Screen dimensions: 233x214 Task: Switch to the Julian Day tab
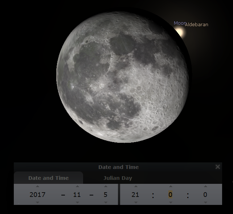[118, 178]
